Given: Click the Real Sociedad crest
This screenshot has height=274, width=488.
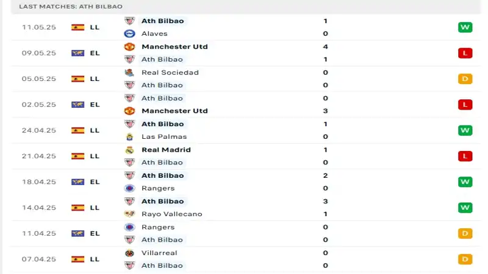Looking at the screenshot, I should [x=129, y=72].
